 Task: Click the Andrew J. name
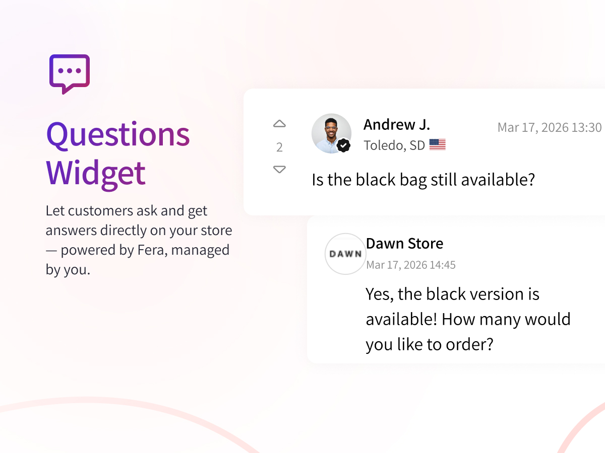[x=397, y=124]
